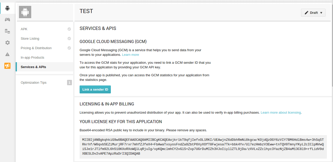Open the financial reports coins icon
Screen dimensions: 333x162
tap(7, 31)
